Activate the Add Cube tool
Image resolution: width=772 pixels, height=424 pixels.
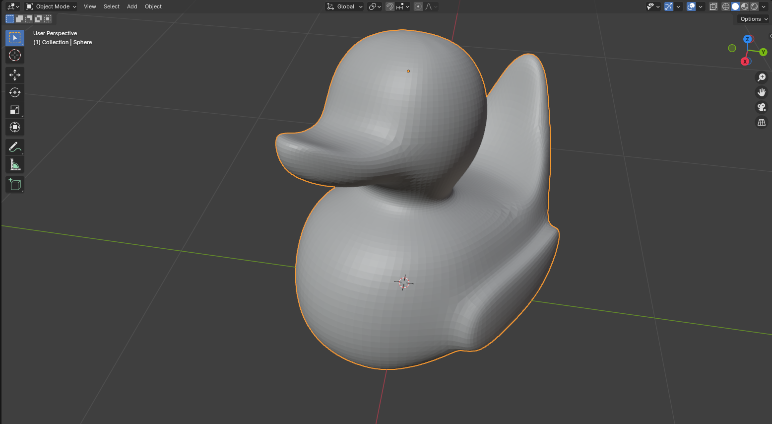click(x=15, y=185)
